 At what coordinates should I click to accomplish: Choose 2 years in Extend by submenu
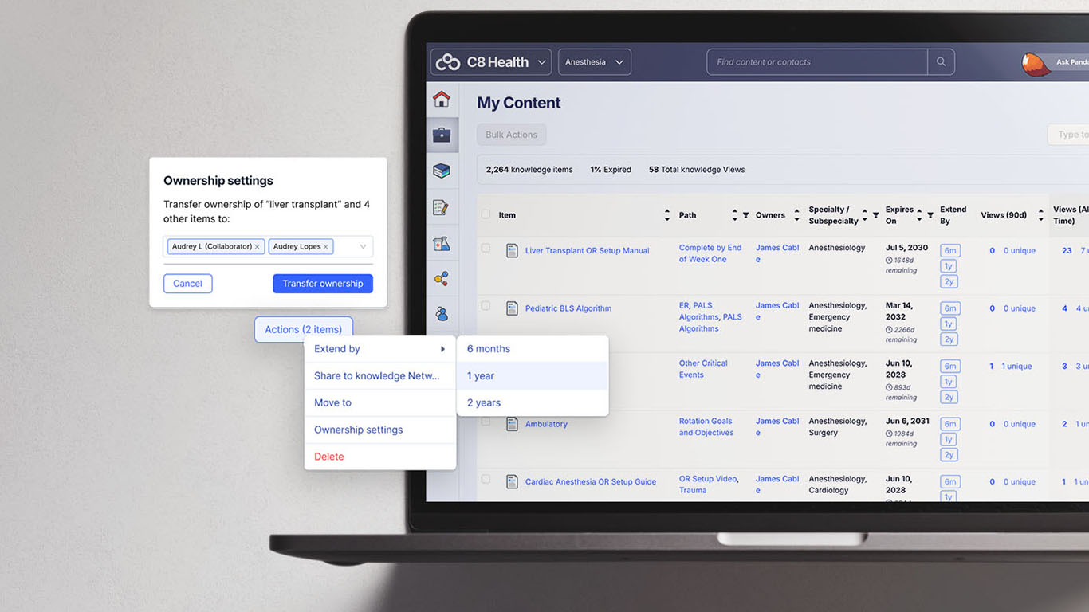coord(533,403)
